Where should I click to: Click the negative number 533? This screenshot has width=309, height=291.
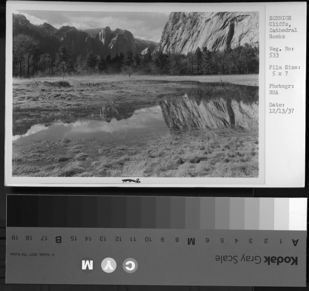[274, 55]
